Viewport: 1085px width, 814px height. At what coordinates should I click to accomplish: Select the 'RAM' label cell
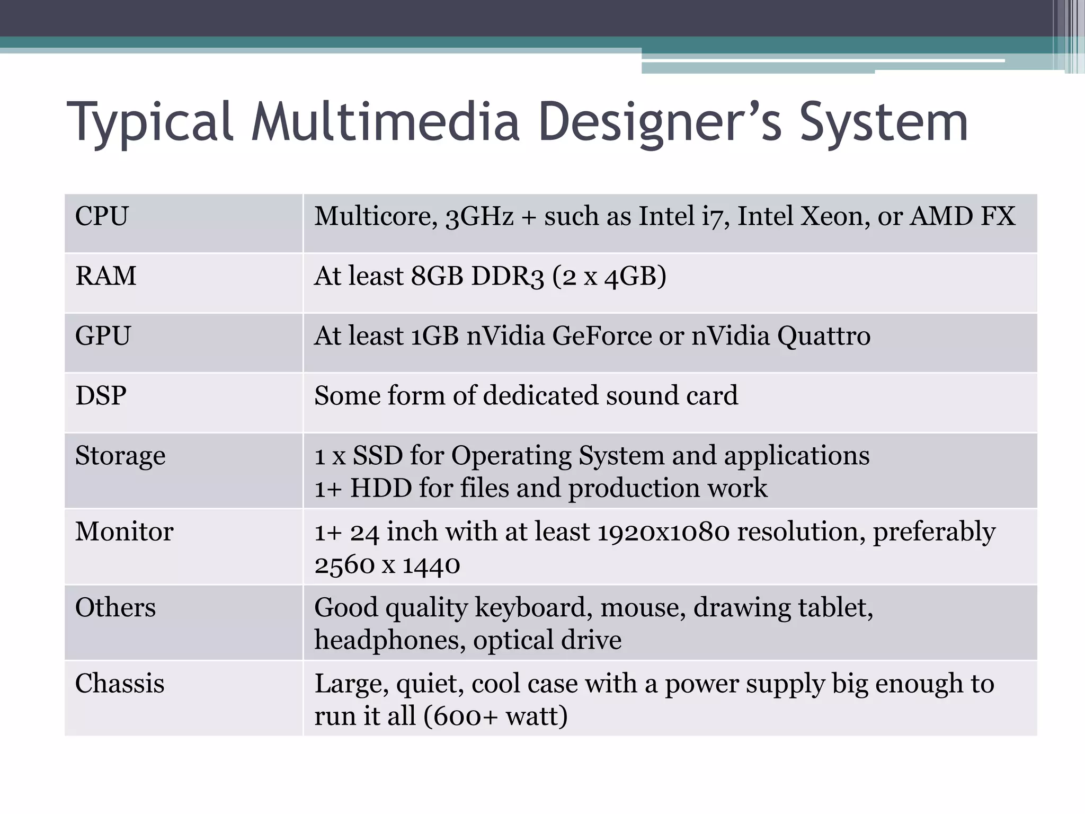(184, 283)
